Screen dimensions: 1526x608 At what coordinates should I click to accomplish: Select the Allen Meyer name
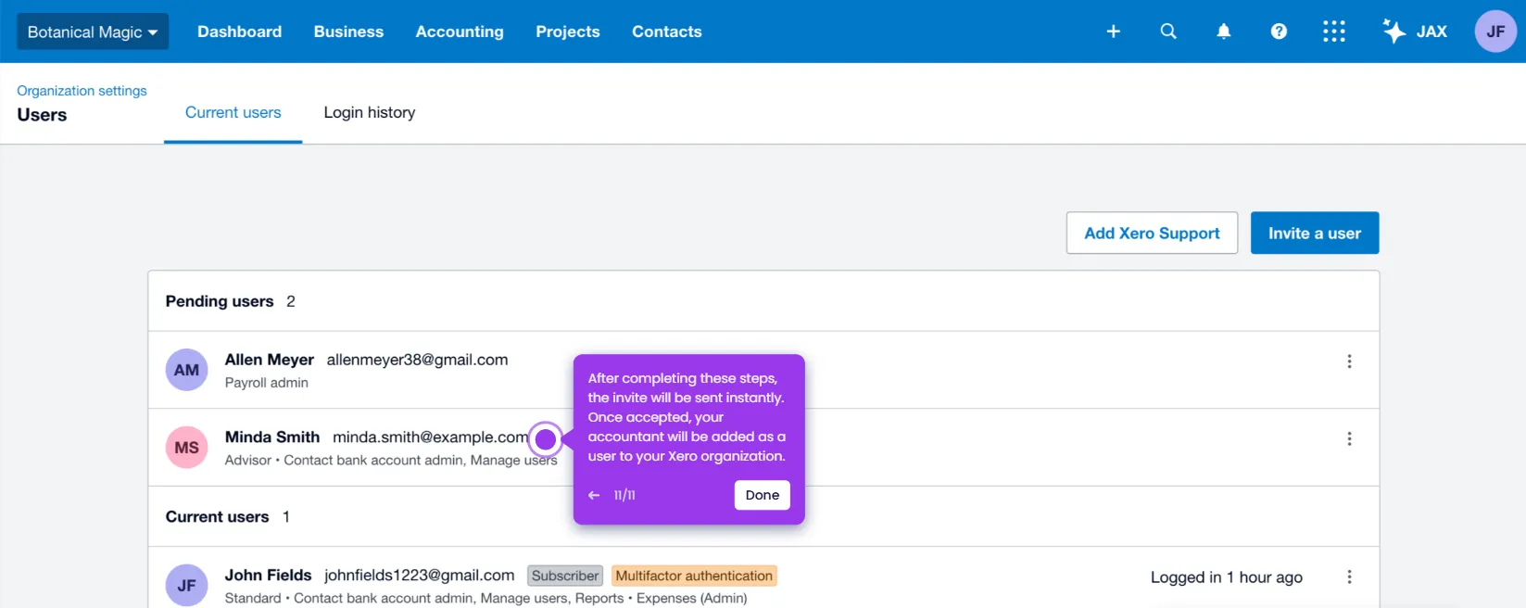click(x=270, y=360)
